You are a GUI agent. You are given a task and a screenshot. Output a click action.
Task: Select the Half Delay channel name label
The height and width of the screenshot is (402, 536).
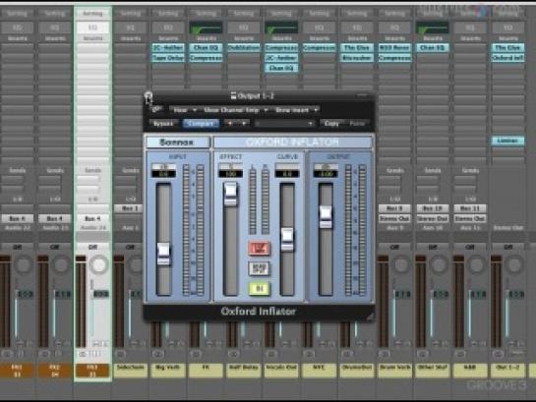[243, 371]
